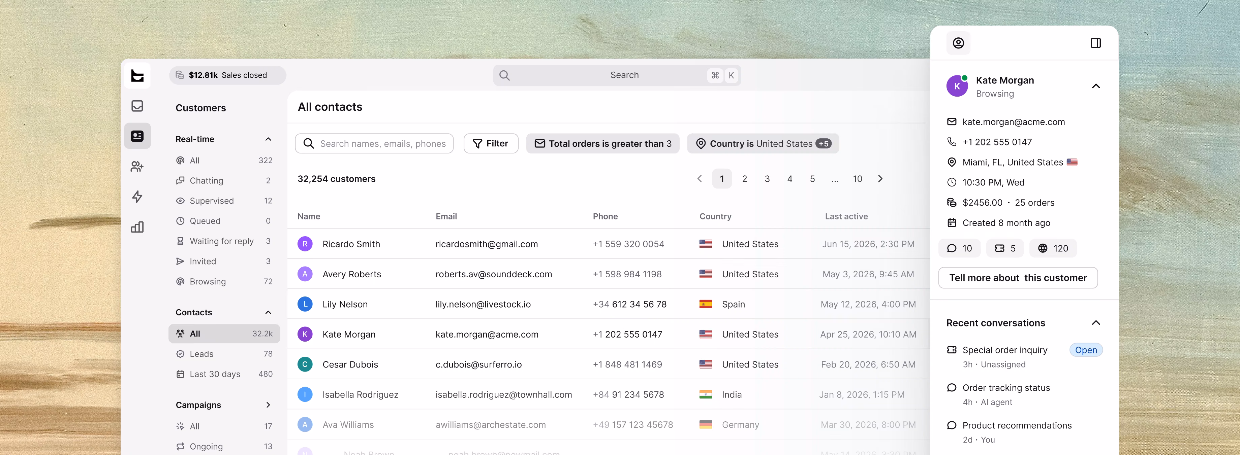
Task: Click Ricardo Smith's avatar in table
Action: tap(305, 244)
